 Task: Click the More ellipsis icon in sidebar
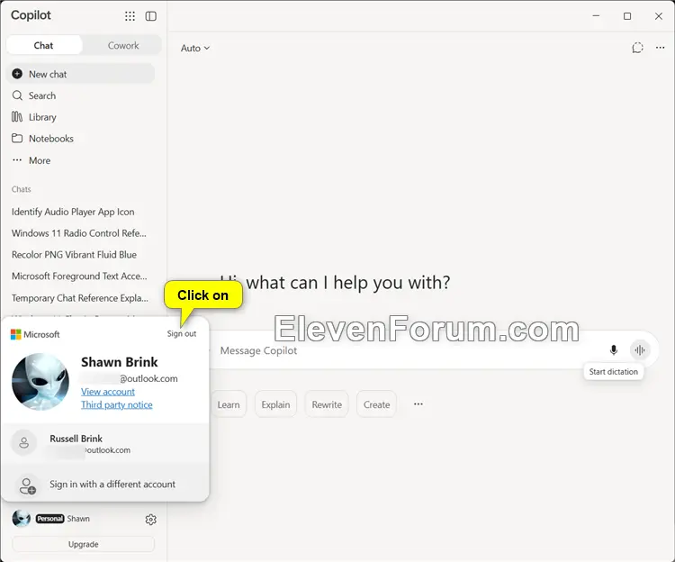17,159
